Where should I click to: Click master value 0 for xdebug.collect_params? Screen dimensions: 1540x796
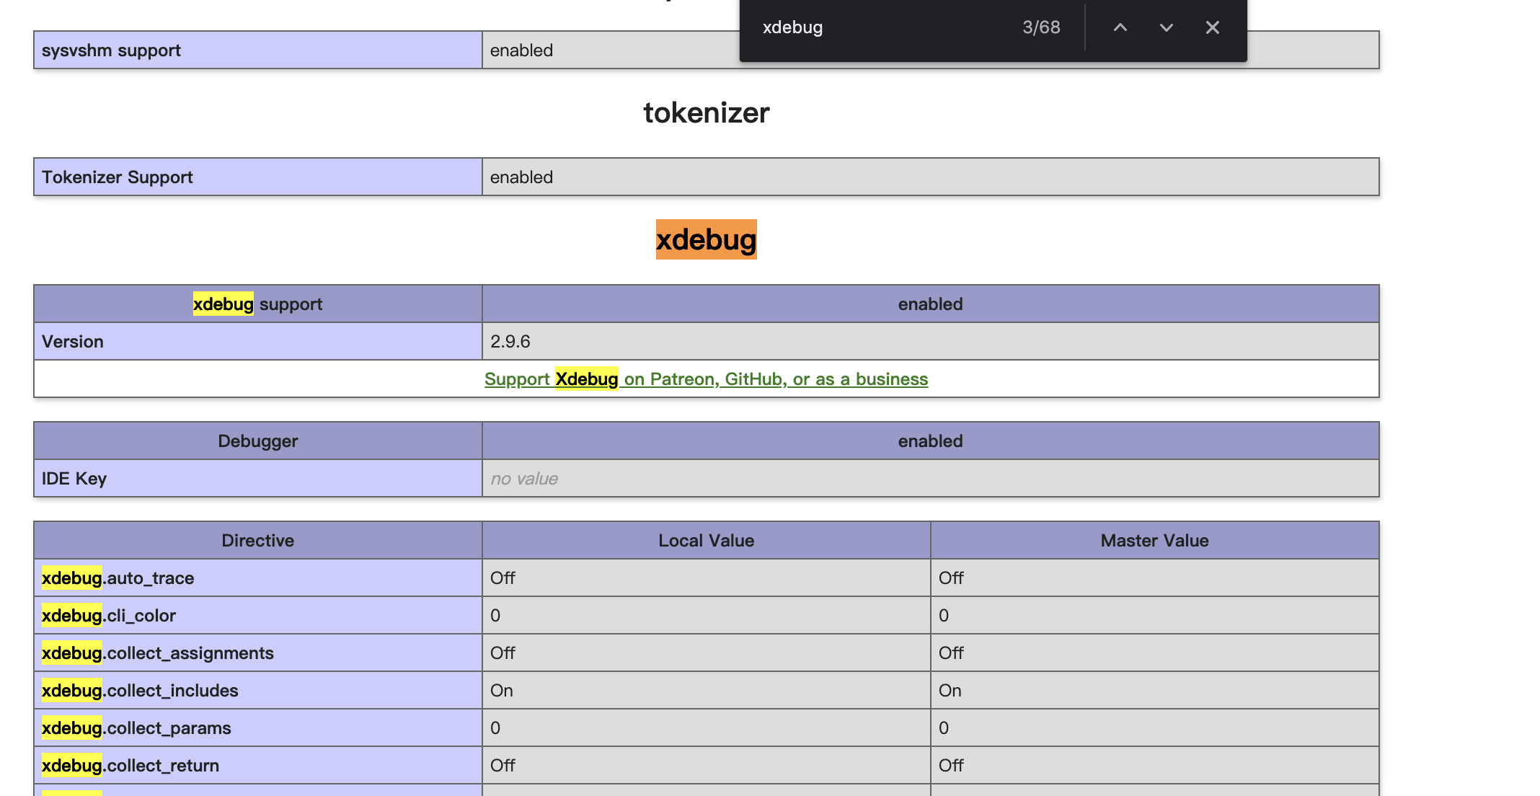1154,728
